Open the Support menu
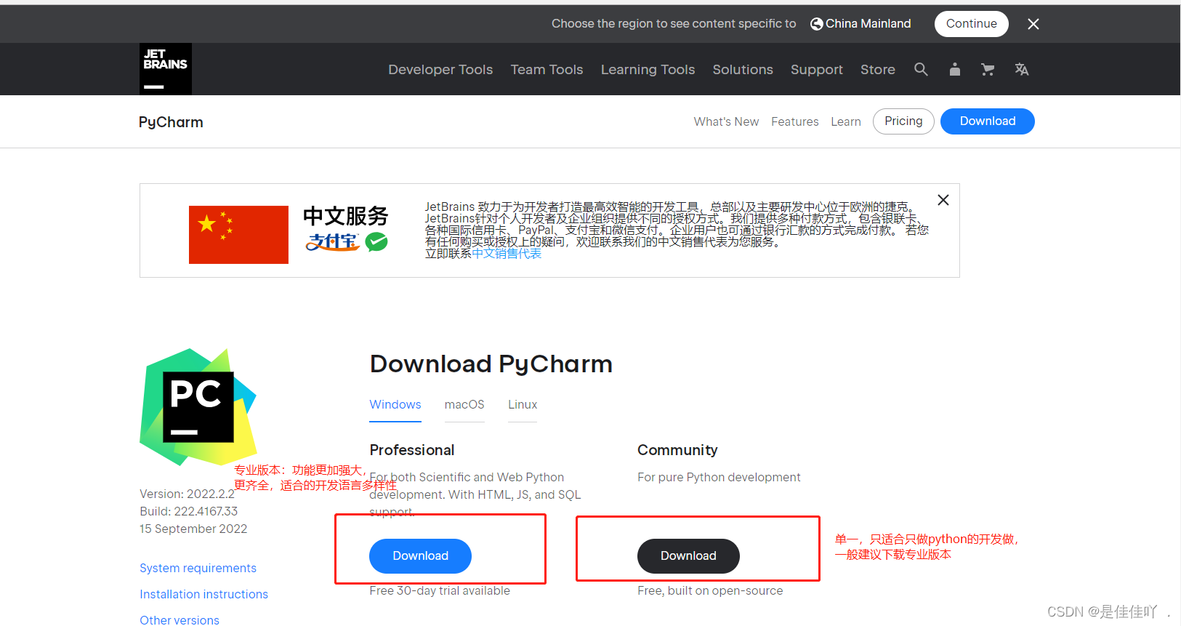The width and height of the screenshot is (1181, 626). click(x=817, y=70)
